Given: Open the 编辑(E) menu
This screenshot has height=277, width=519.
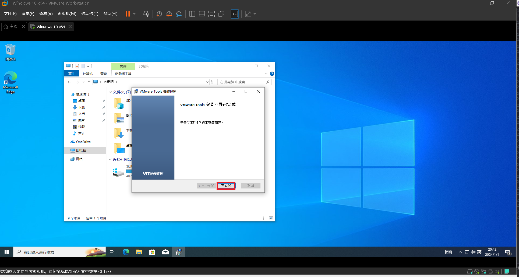Looking at the screenshot, I should (28, 14).
